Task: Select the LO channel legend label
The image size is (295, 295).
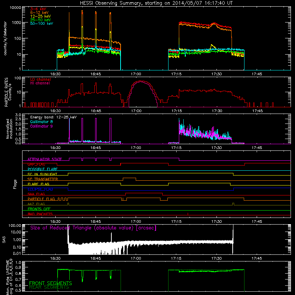Action: tap(41, 79)
